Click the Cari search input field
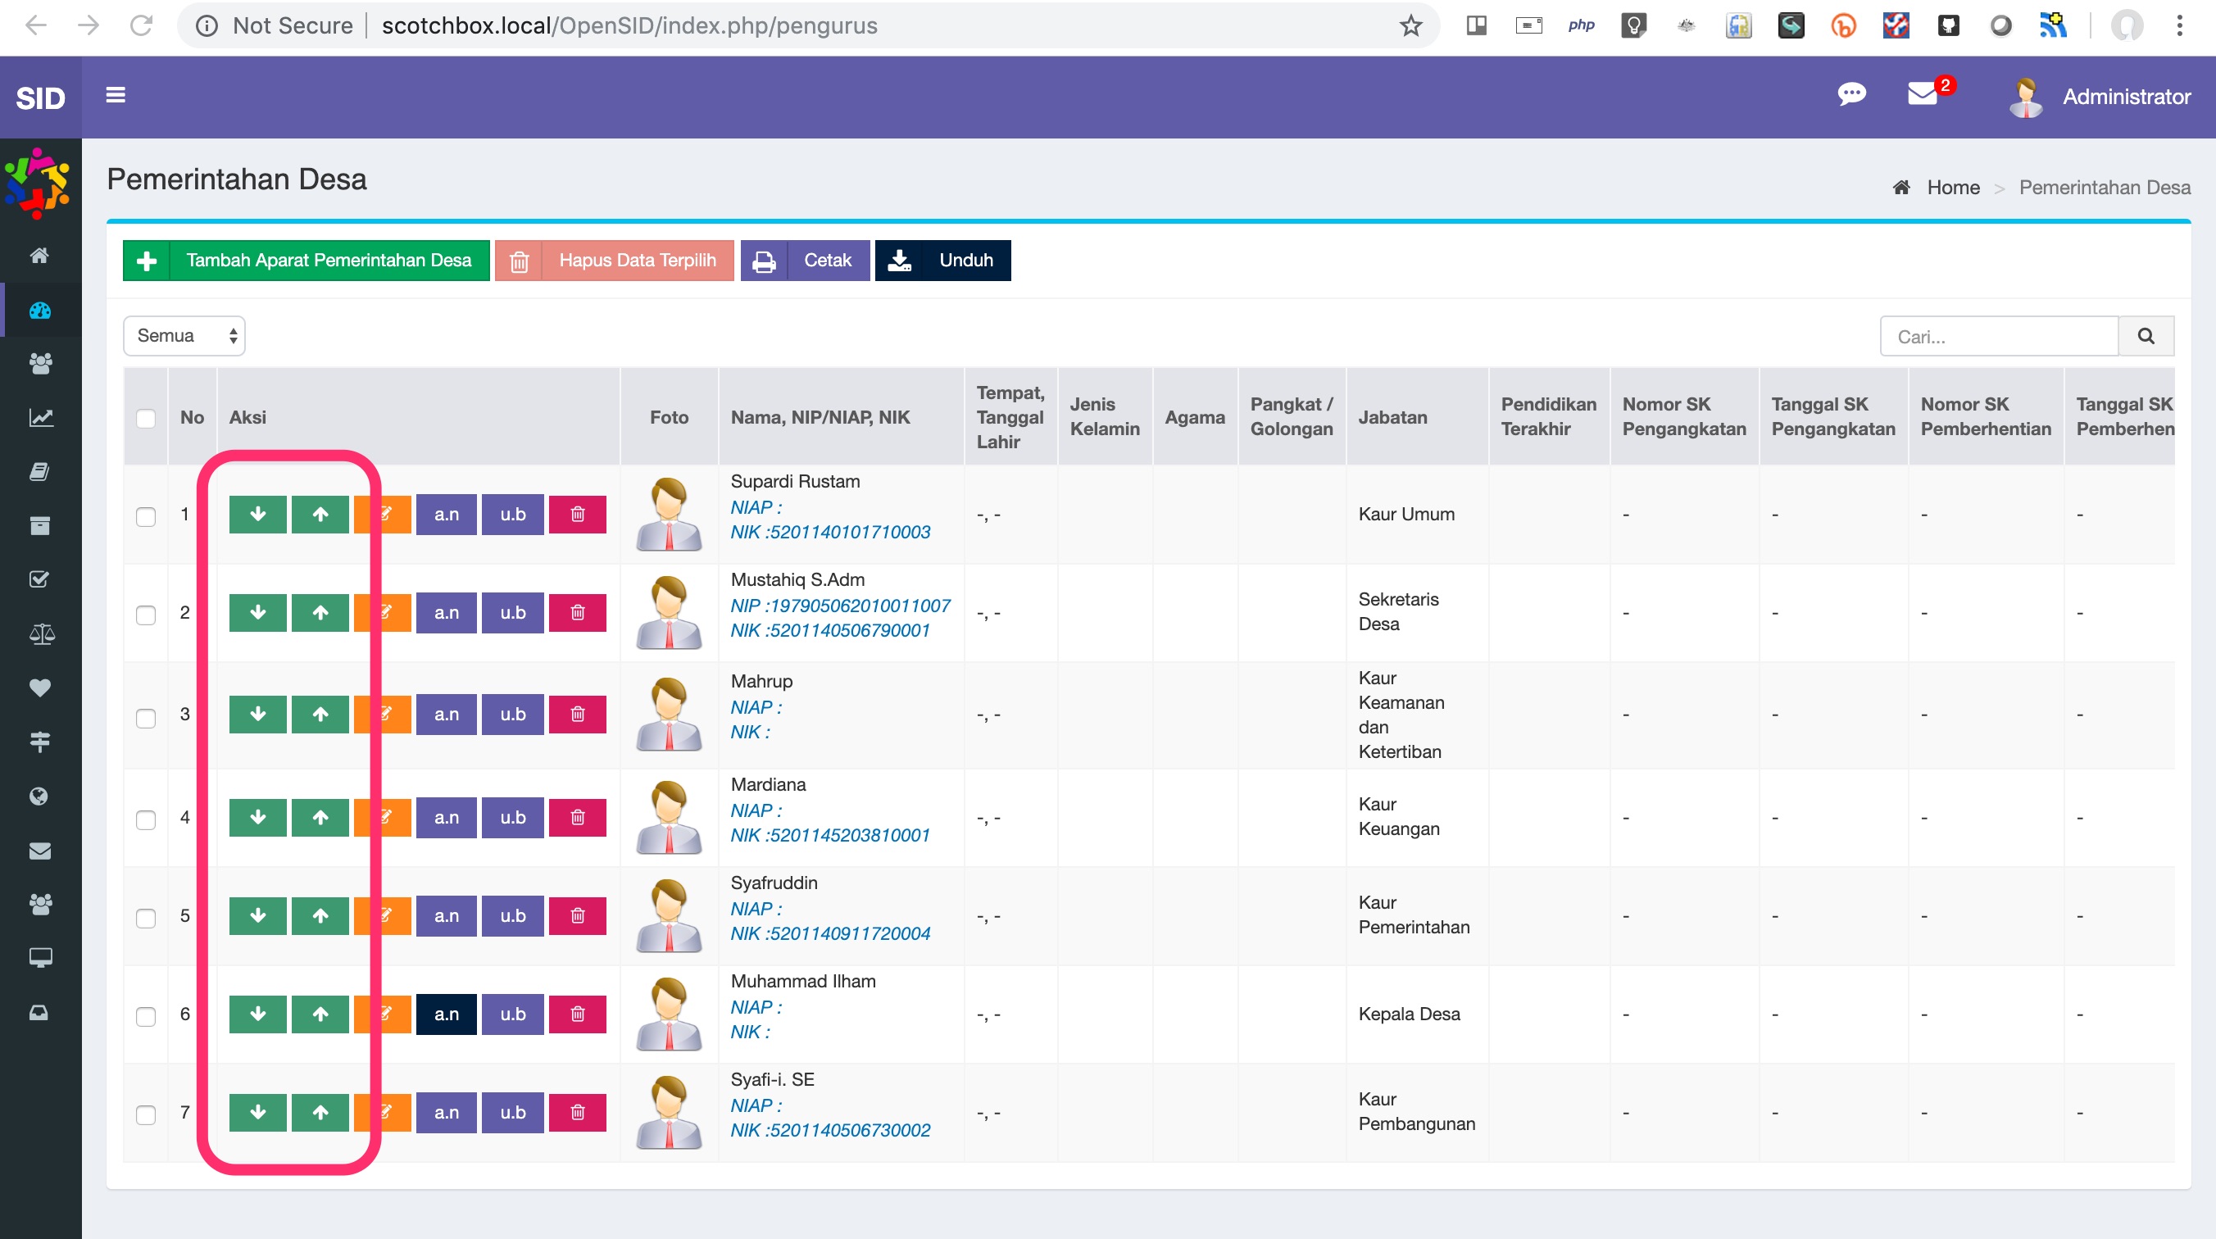 pos(1998,337)
